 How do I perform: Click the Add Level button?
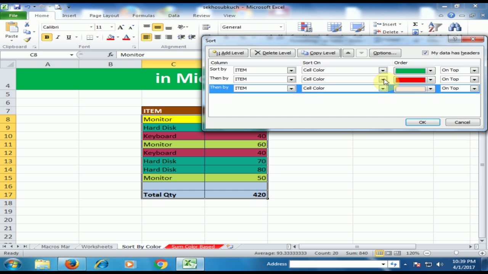[x=228, y=53]
